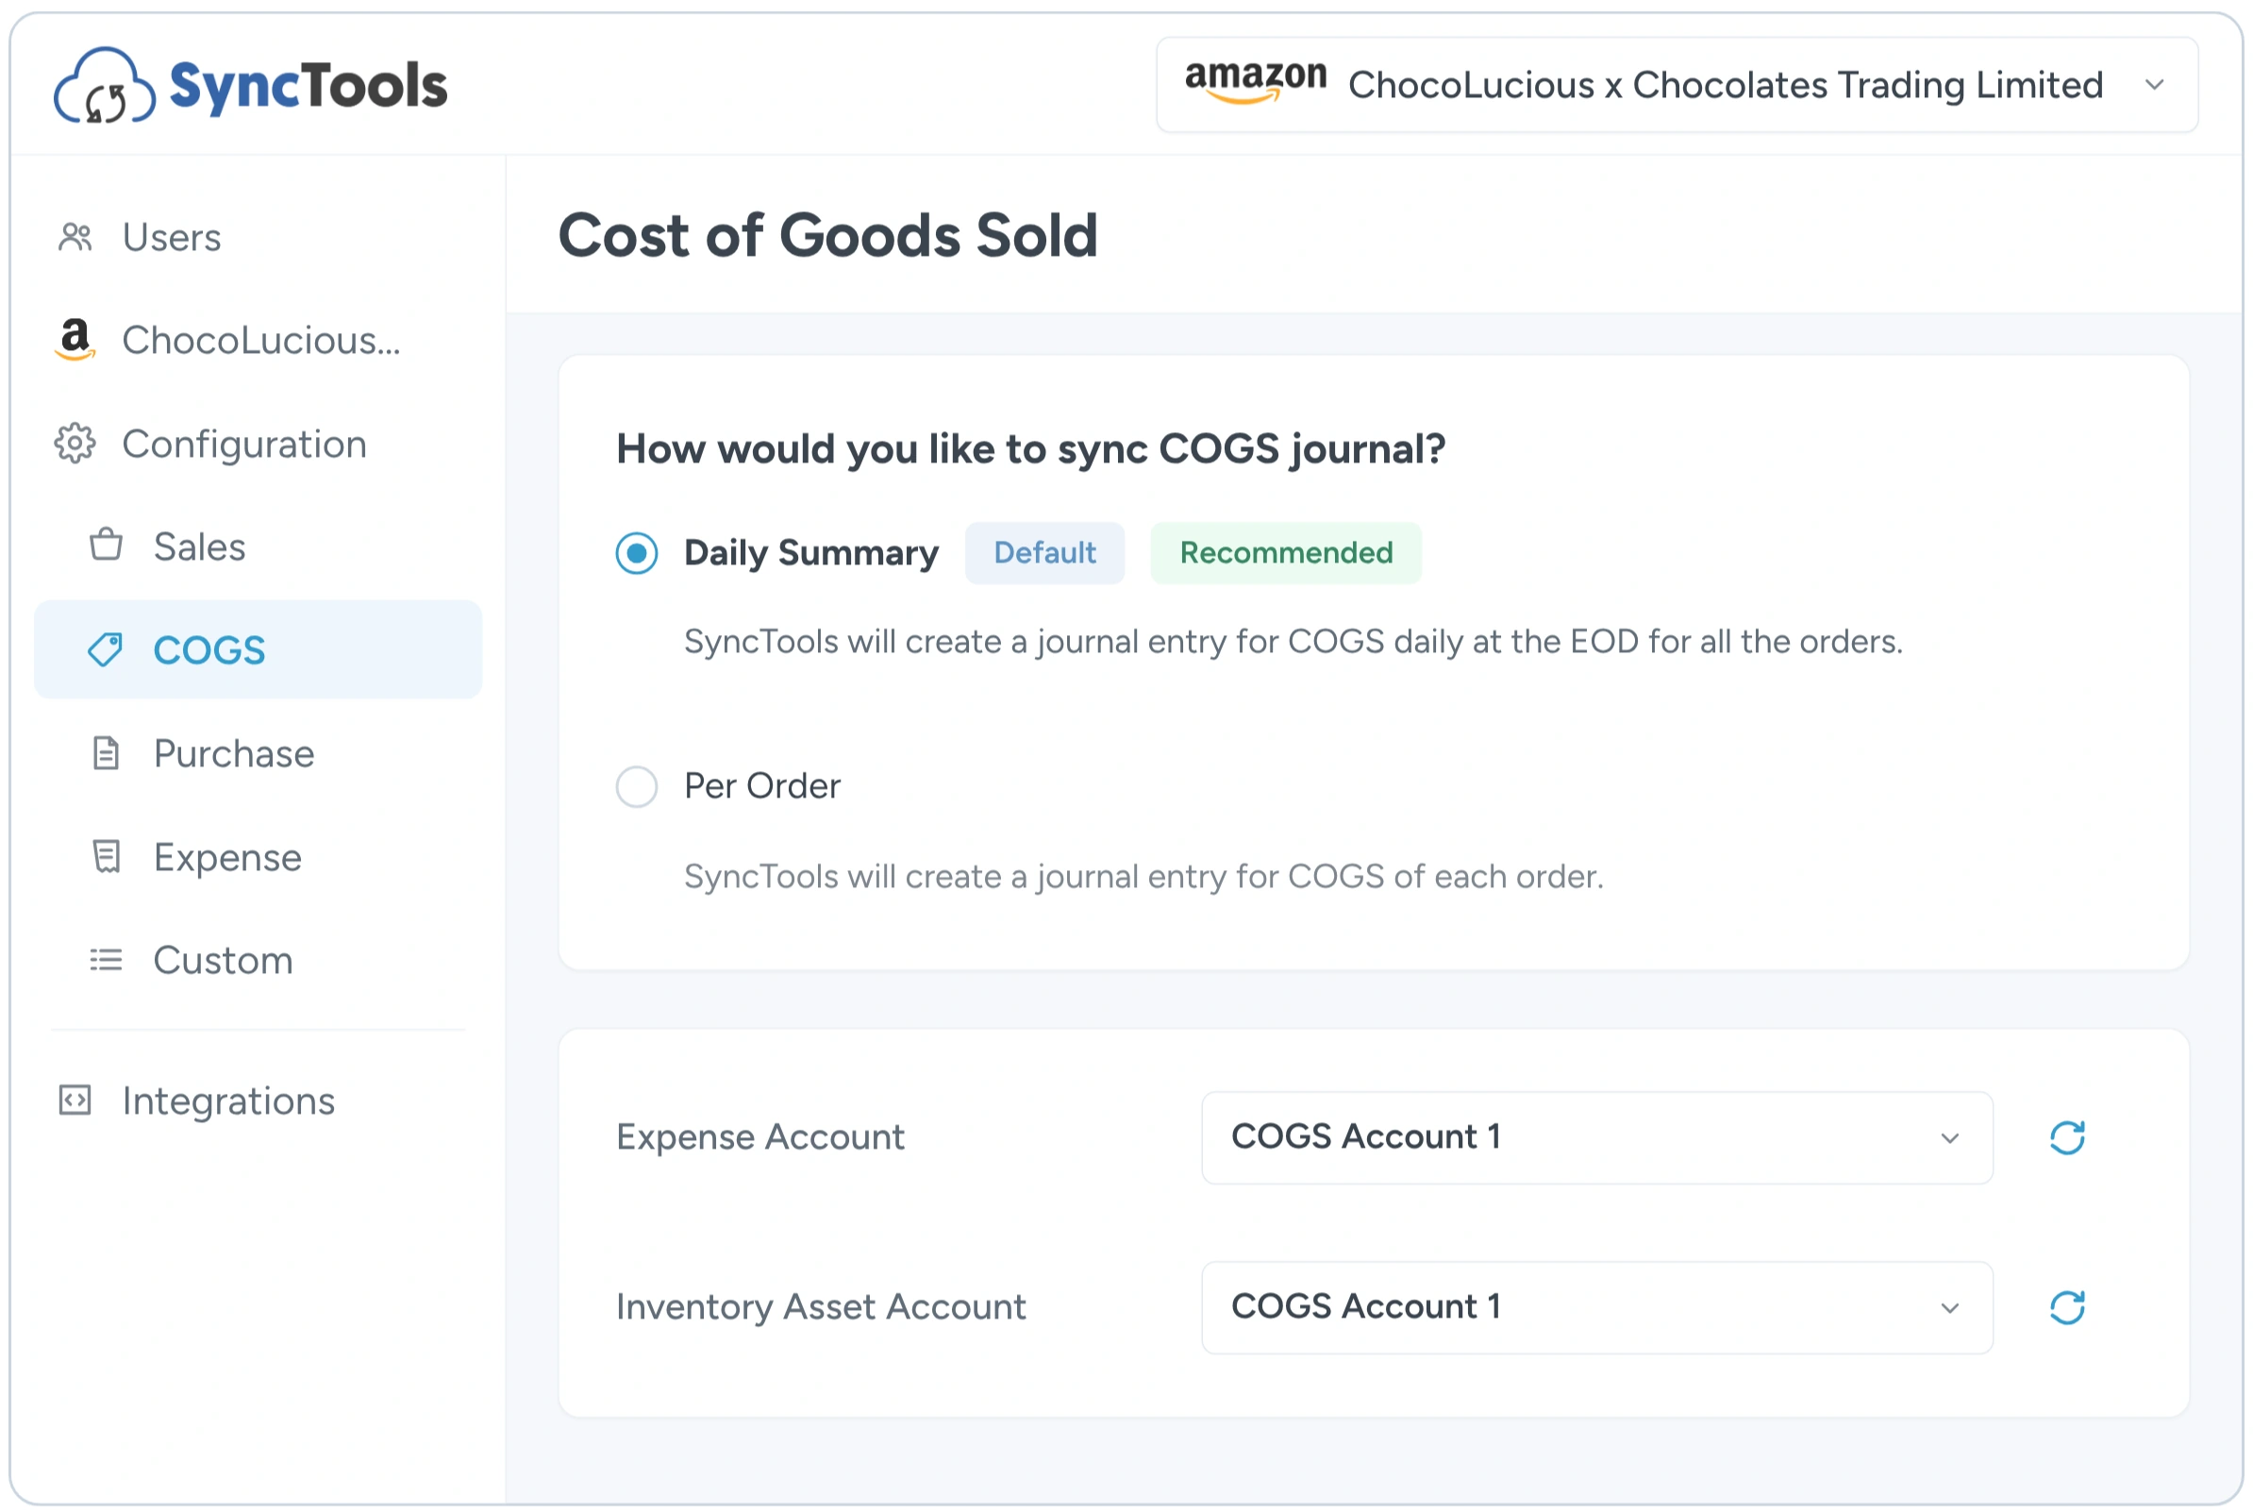Click the Users people icon in sidebar
The image size is (2253, 1512).
click(75, 237)
